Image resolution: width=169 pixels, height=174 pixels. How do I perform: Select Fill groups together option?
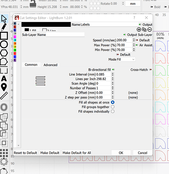[x=113, y=107]
